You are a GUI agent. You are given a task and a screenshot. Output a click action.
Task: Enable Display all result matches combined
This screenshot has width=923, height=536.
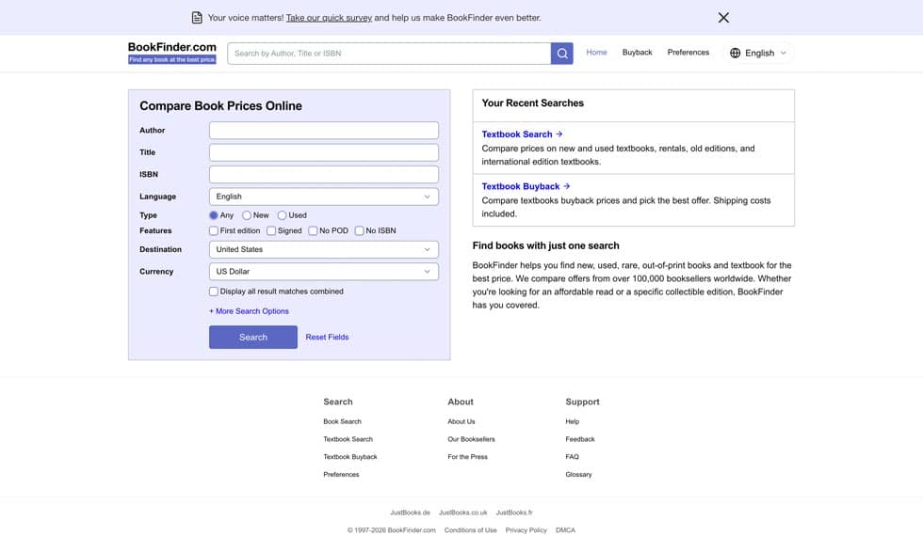pos(214,292)
